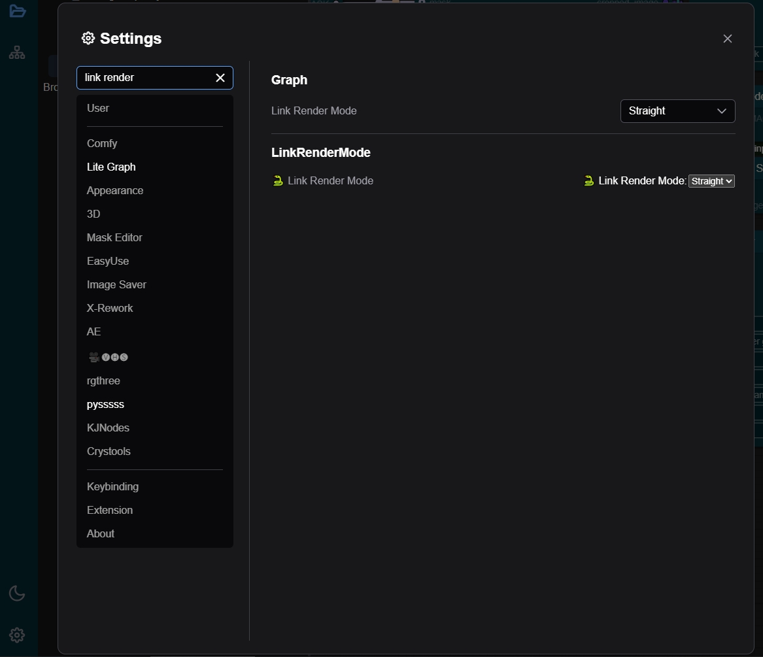Select the User settings category

(x=155, y=108)
